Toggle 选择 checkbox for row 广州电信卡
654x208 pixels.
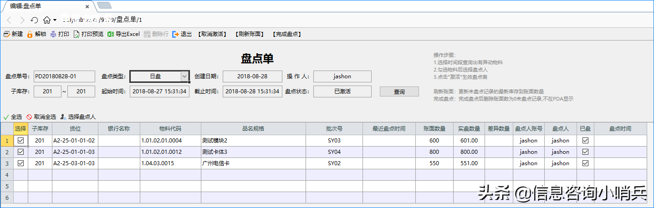coord(20,163)
